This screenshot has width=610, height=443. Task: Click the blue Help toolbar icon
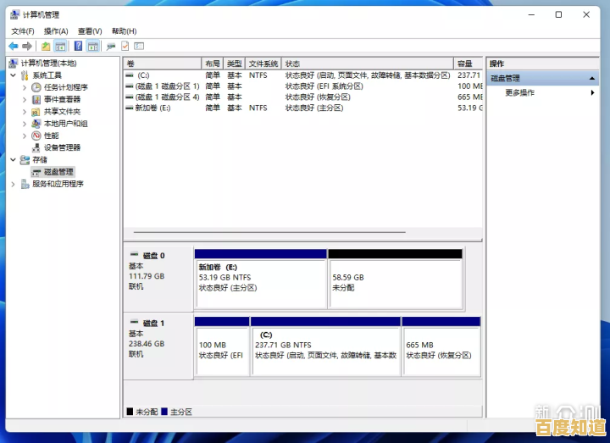click(x=79, y=46)
